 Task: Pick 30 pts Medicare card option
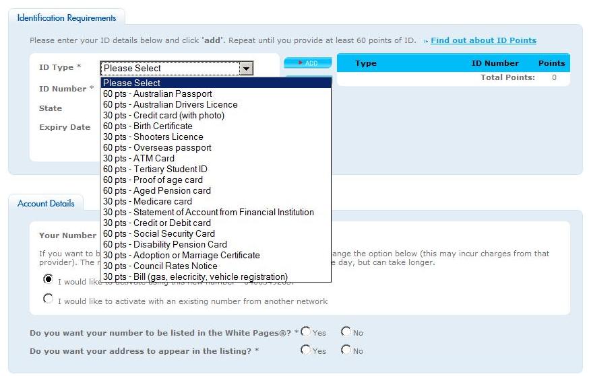coord(148,202)
